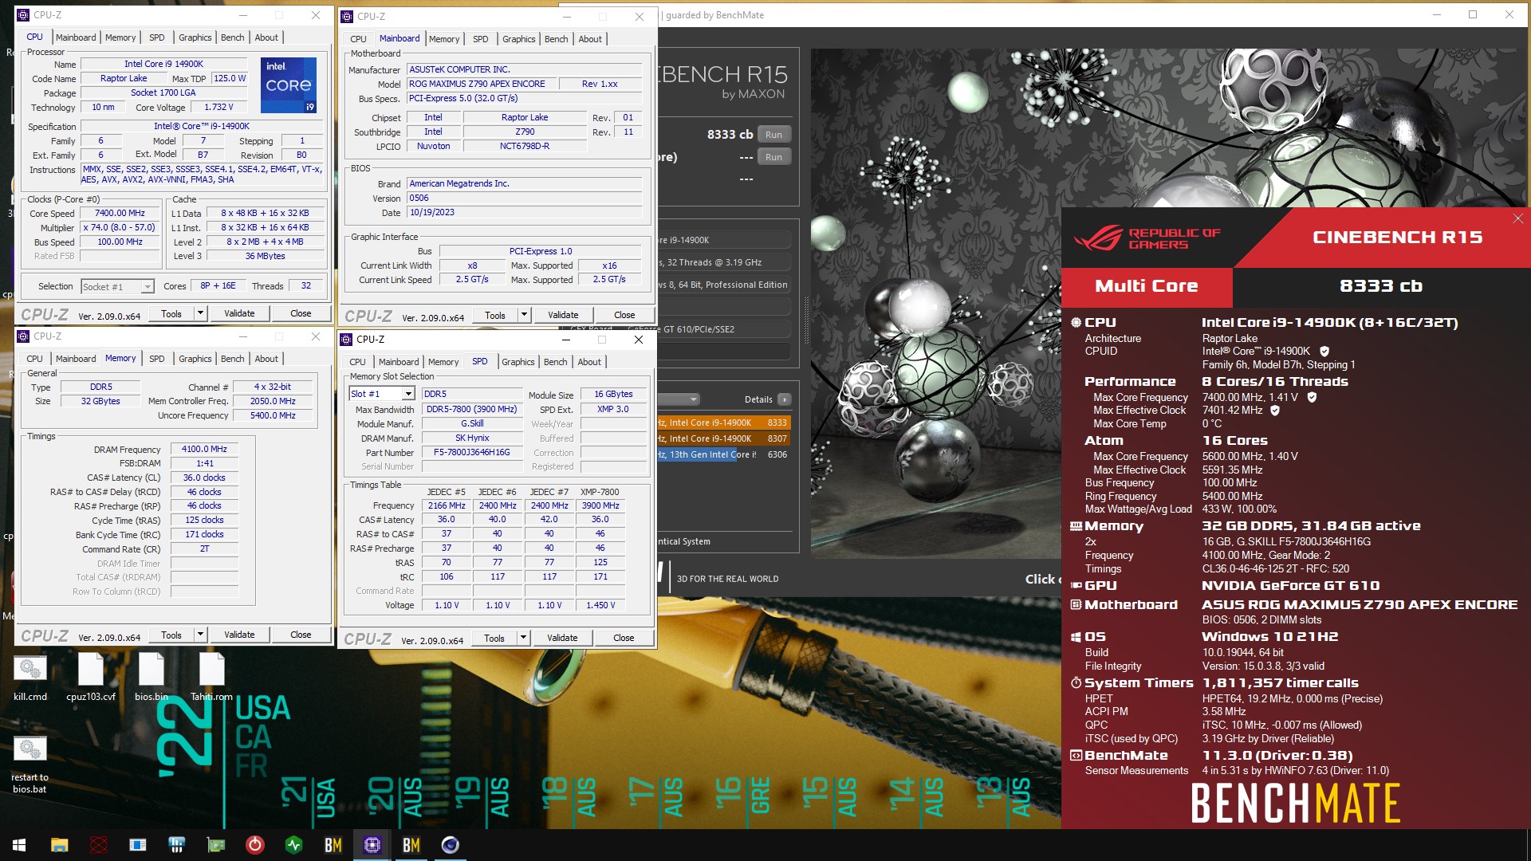
Task: Select the cpuz103.cvf desktop file
Action: click(91, 678)
